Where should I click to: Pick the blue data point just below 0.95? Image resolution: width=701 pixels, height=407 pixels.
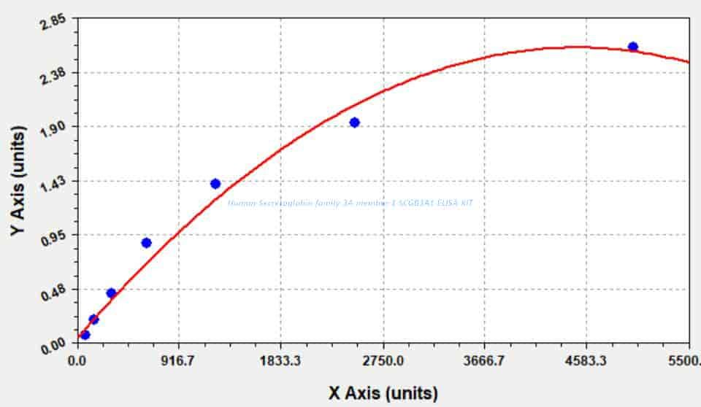click(146, 243)
